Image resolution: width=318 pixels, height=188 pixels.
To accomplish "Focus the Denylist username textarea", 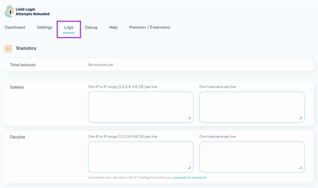I will 252,157.
